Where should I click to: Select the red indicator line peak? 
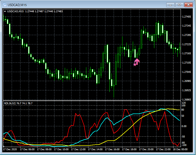point(125,110)
